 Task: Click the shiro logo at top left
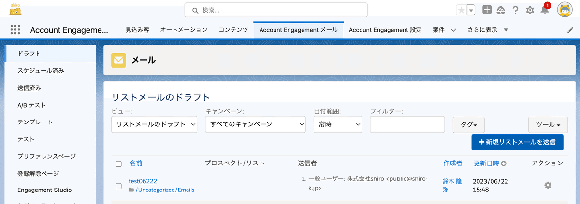(15, 9)
